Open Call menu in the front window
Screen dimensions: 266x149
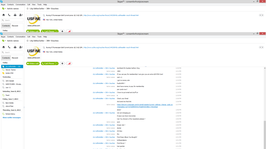point(29,37)
